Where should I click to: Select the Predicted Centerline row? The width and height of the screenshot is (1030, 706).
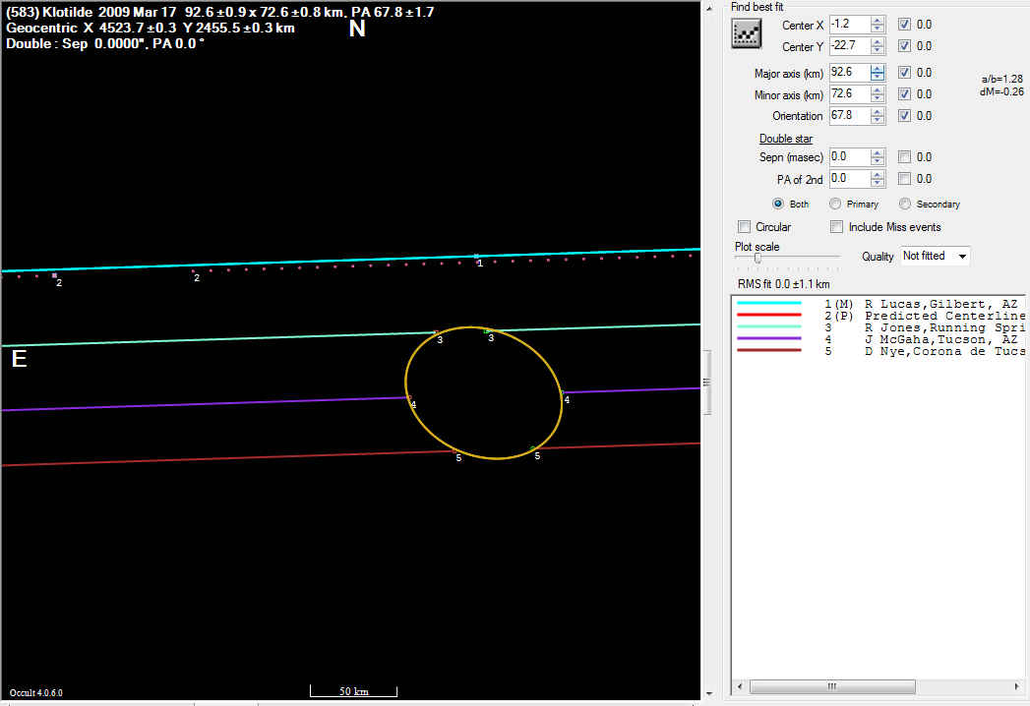tap(879, 316)
